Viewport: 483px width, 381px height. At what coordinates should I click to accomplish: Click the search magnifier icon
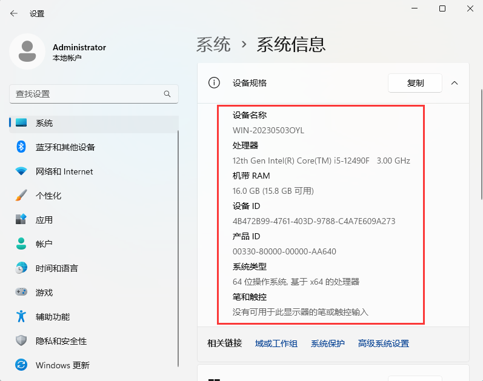point(167,94)
